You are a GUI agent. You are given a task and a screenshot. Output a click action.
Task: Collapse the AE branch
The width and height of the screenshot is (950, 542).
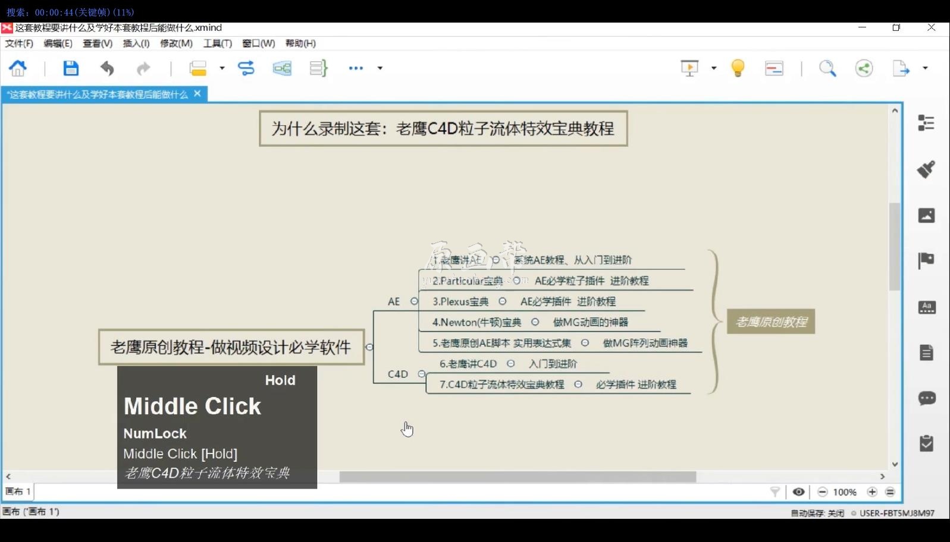pos(414,301)
